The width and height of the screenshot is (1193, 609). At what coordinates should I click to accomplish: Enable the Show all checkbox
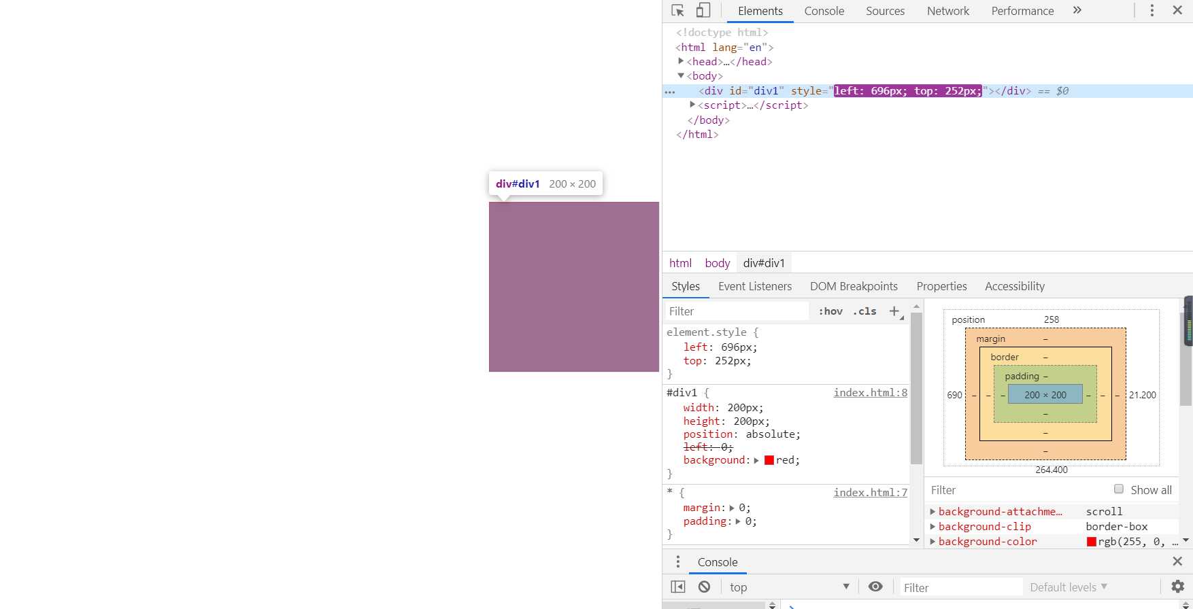pyautogui.click(x=1119, y=489)
